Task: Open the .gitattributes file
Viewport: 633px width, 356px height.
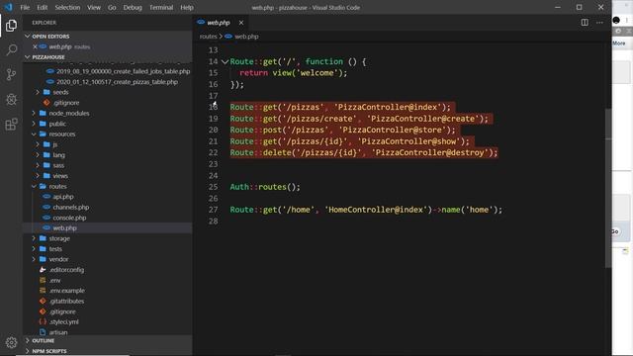Action: click(x=66, y=302)
